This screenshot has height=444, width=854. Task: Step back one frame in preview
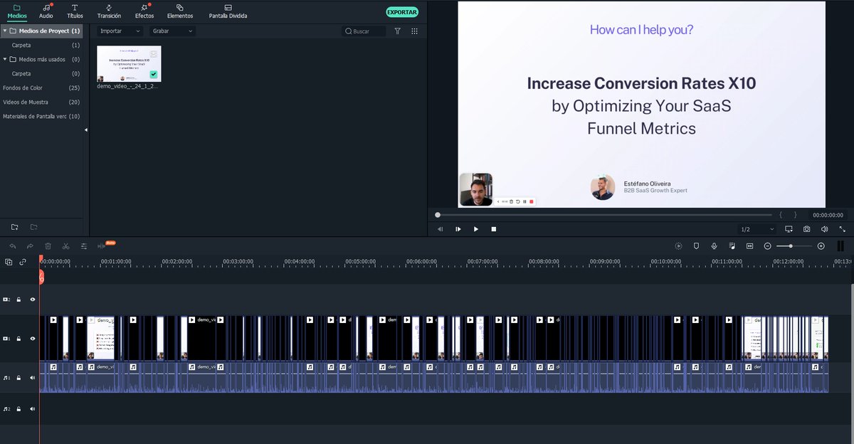click(440, 229)
